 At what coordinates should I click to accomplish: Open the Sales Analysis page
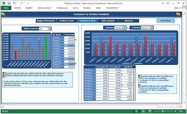tap(108, 21)
